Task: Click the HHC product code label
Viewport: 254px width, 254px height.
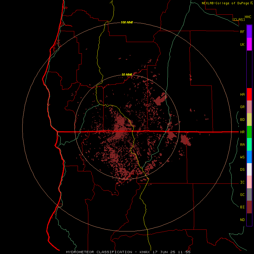Action: 248,17
